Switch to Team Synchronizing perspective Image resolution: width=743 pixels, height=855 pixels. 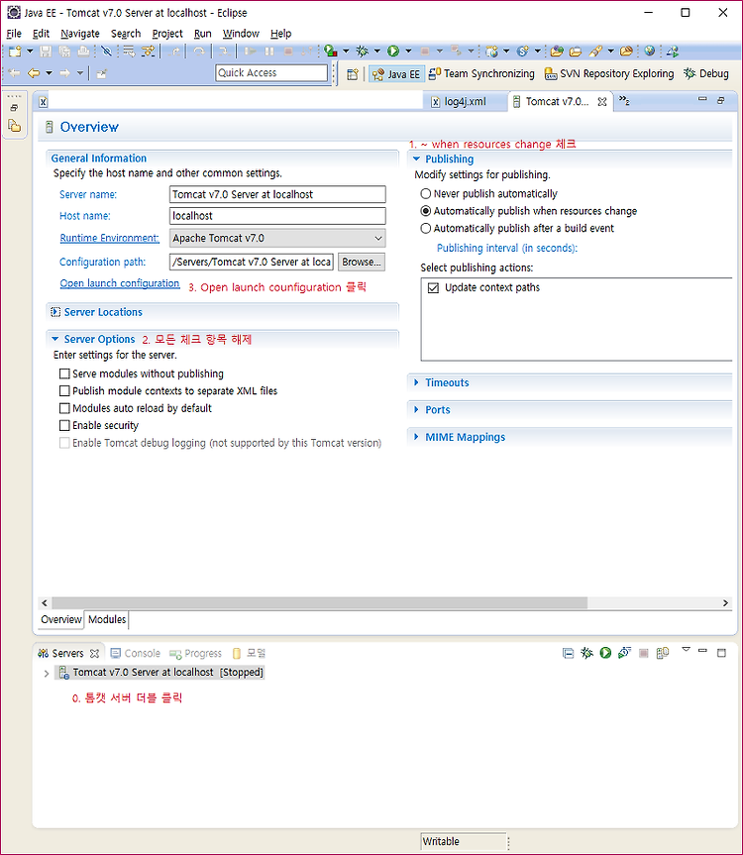(x=481, y=73)
